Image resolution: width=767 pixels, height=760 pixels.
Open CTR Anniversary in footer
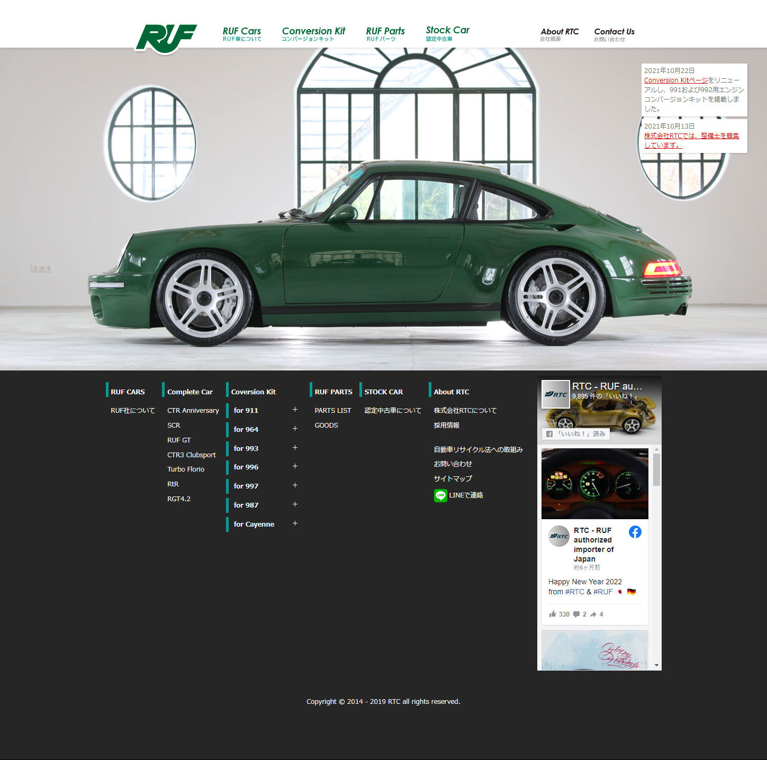coord(193,410)
